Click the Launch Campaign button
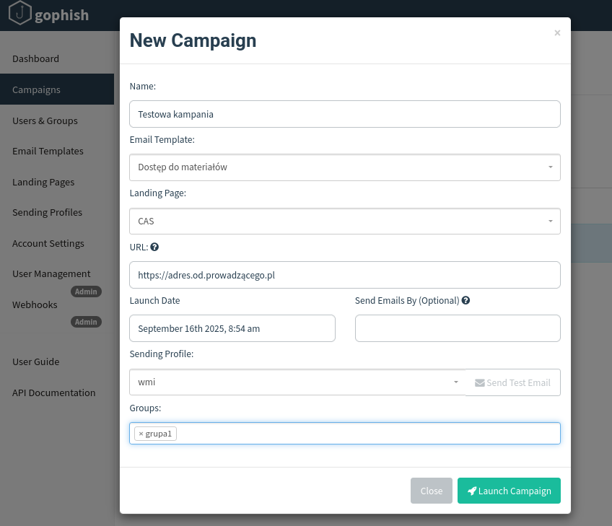Screen dimensions: 612x526 509,491
